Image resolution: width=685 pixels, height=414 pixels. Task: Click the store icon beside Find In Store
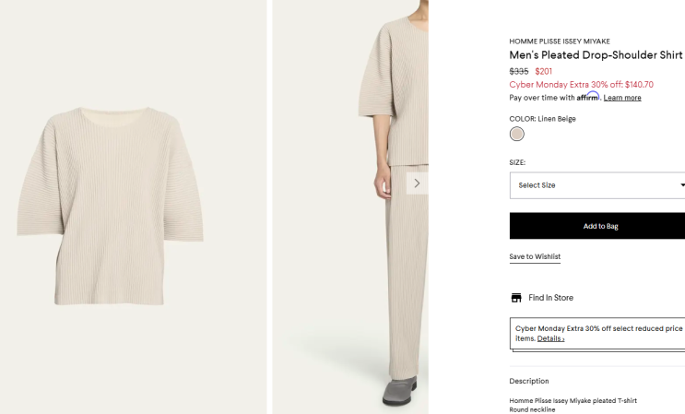pos(516,298)
